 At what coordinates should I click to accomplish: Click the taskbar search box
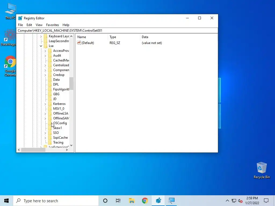[56, 201]
